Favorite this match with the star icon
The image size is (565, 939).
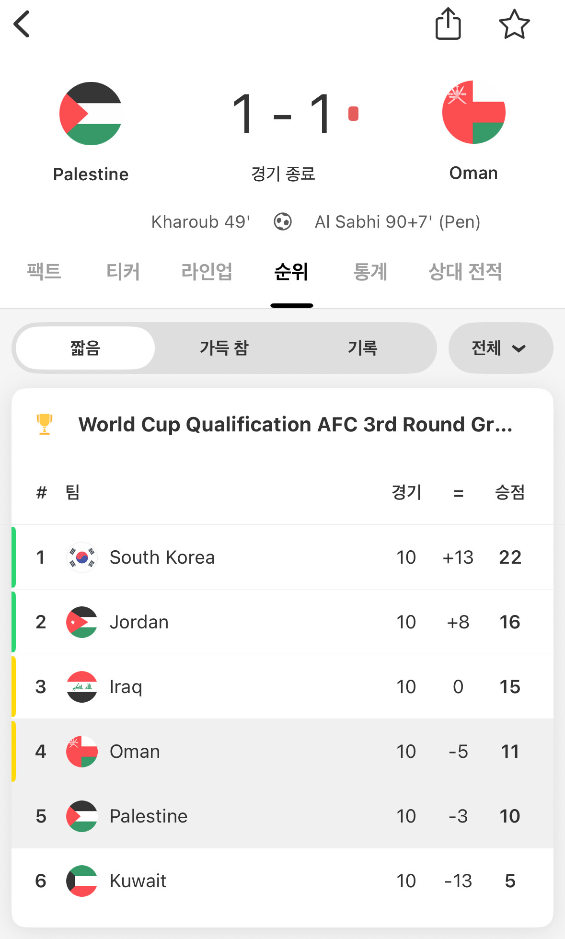click(514, 24)
